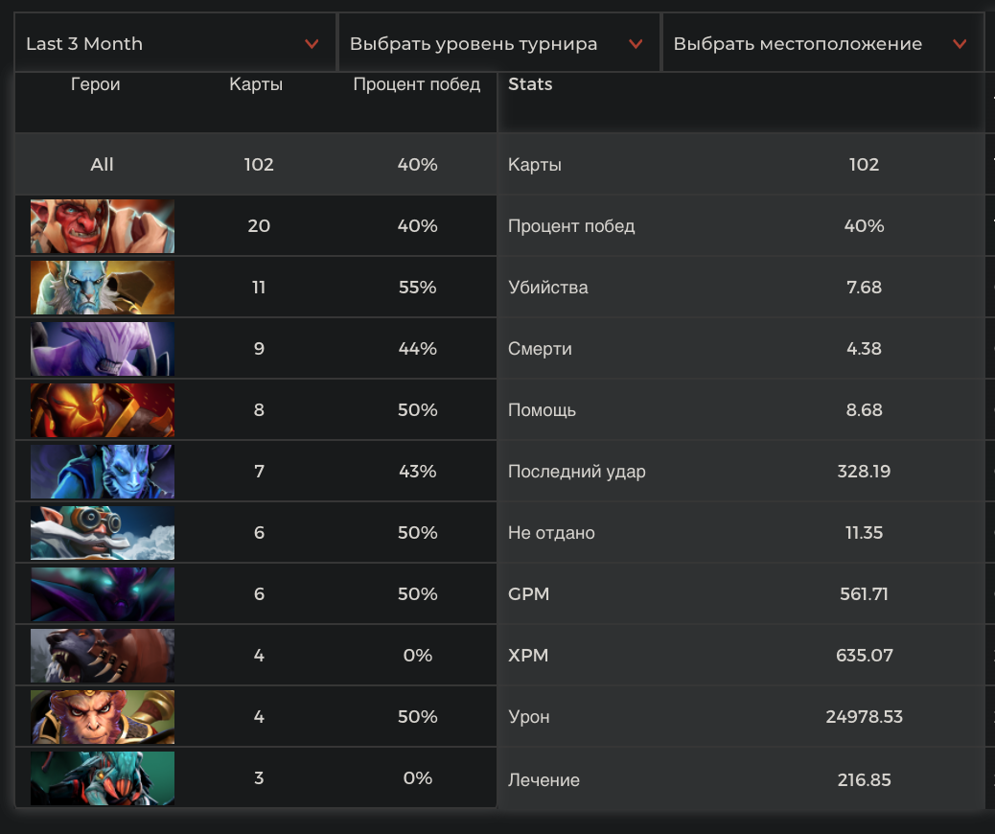Viewport: 995px width, 834px height.
Task: Select the Phantom Lancer hero portrait
Action: [102, 288]
